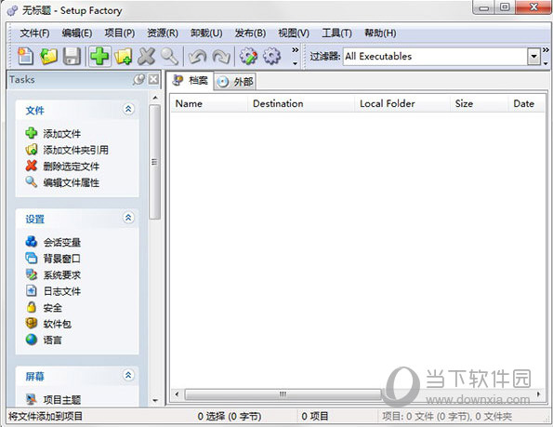This screenshot has width=553, height=427.
Task: Click right arrow of horizontal scrollbar
Action: click(538, 394)
